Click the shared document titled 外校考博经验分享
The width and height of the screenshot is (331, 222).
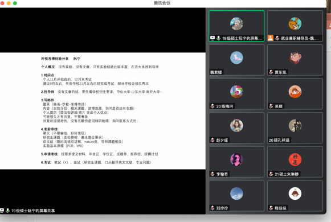pyautogui.click(x=103, y=110)
